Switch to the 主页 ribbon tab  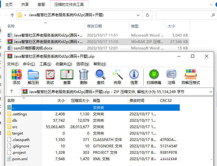9,4
